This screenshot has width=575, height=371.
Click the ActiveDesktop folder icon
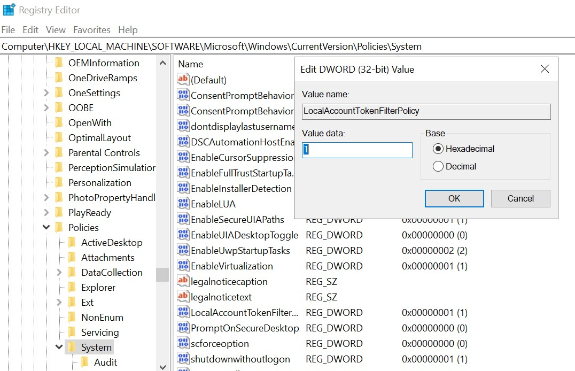tap(72, 242)
